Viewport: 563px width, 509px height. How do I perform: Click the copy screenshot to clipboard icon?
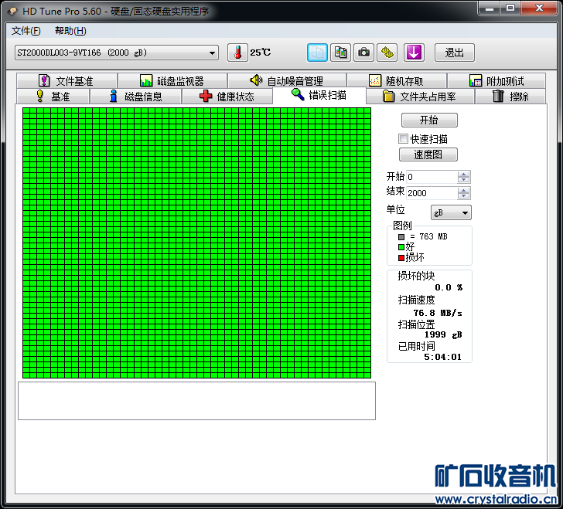pyautogui.click(x=340, y=53)
